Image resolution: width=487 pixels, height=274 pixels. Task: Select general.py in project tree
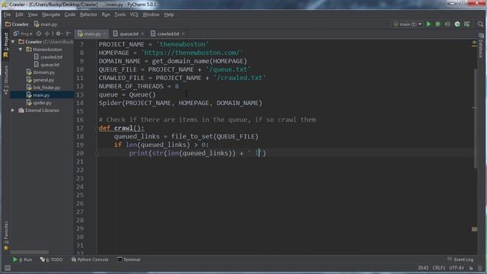[40, 80]
